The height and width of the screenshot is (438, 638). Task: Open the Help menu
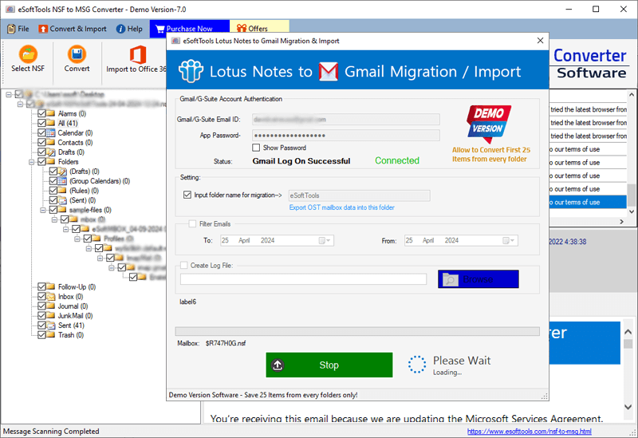(x=129, y=29)
